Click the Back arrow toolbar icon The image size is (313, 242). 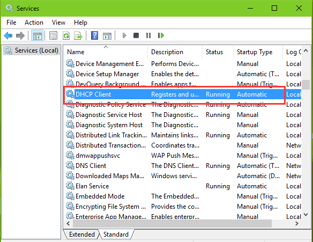pos(8,36)
